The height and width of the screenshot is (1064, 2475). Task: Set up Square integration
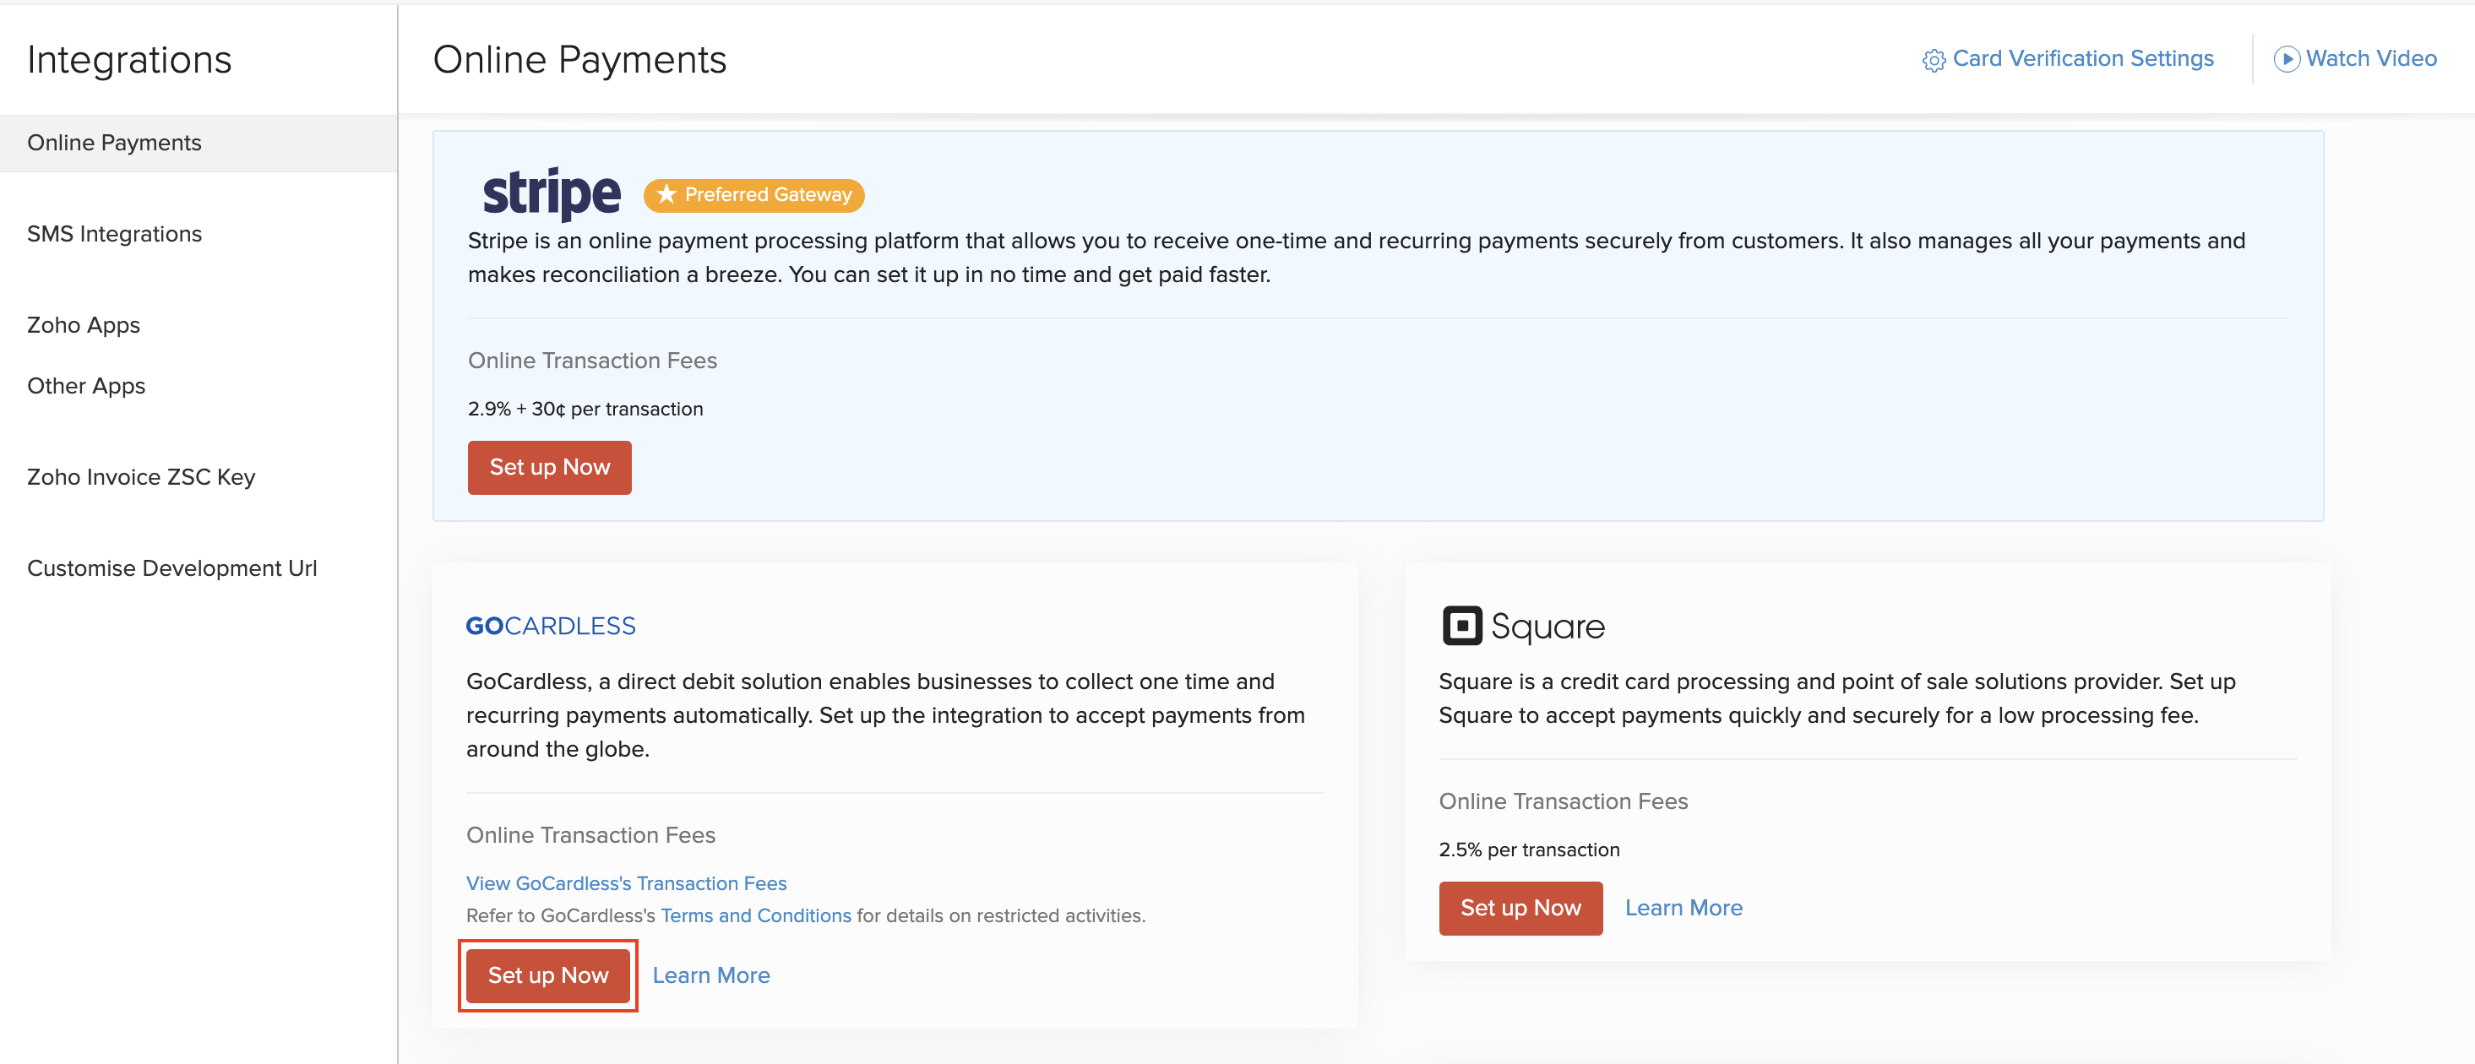click(1521, 908)
